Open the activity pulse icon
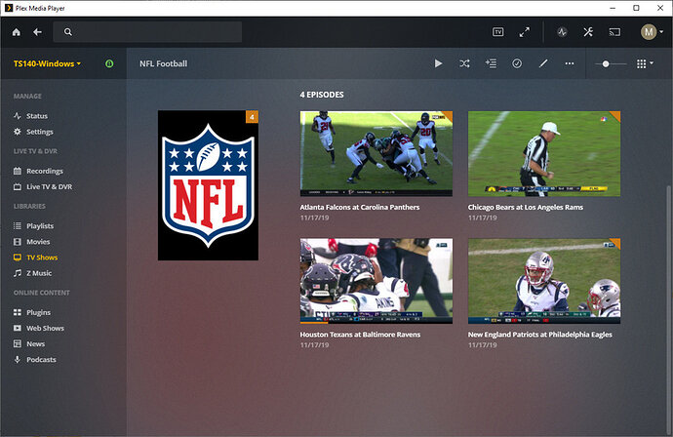The width and height of the screenshot is (673, 437). coord(562,32)
